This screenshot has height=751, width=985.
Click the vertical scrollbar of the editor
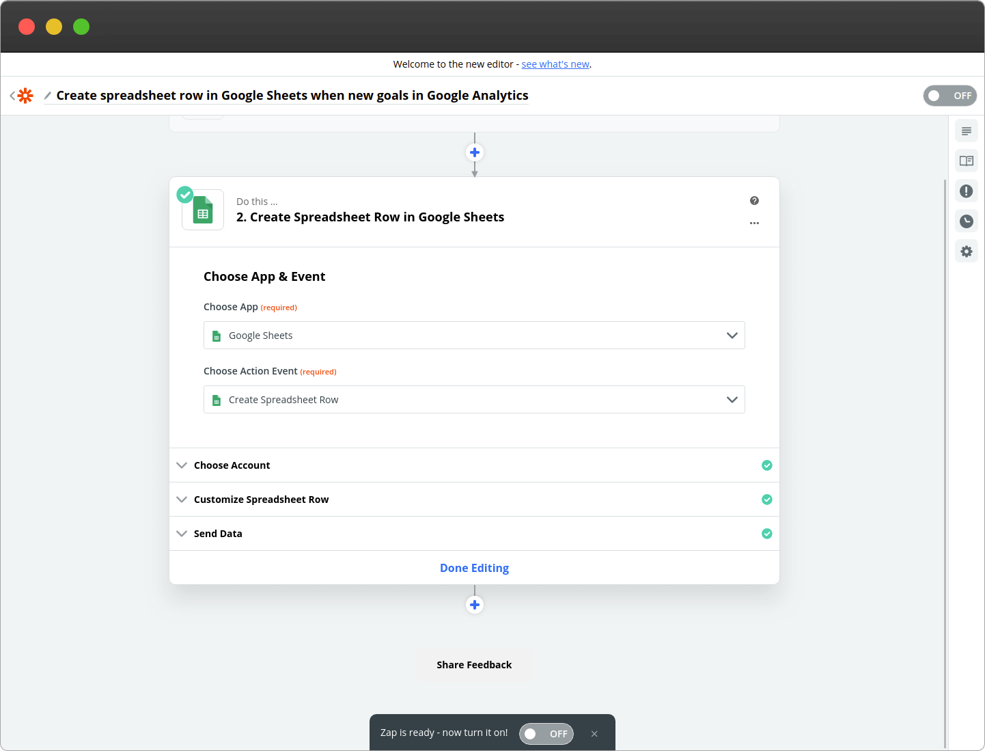click(945, 465)
